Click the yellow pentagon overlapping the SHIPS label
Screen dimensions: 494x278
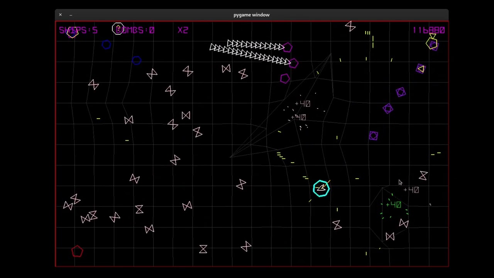72,33
